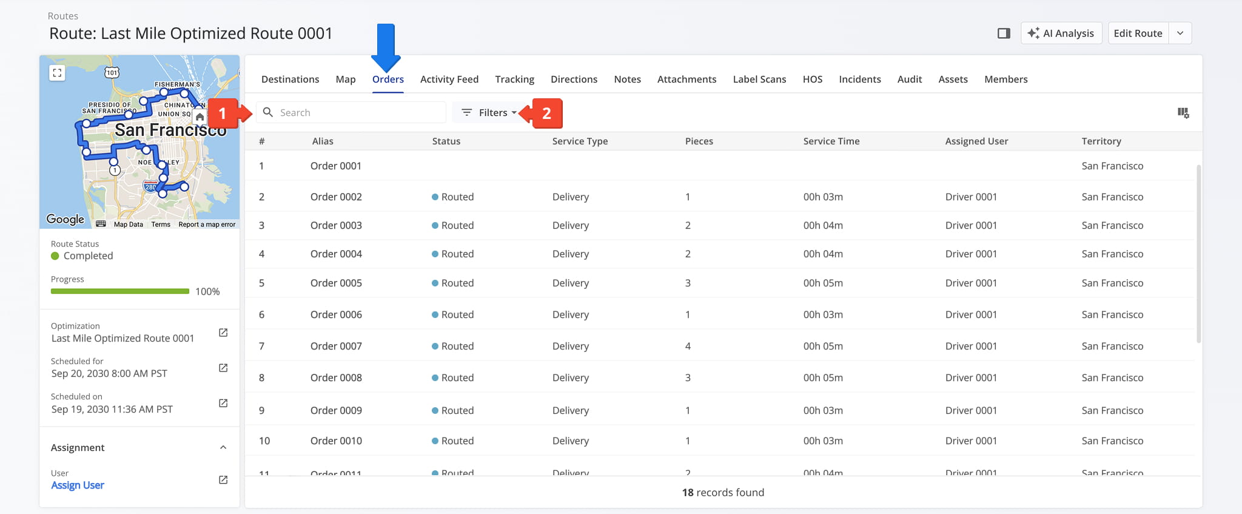This screenshot has height=514, width=1242.
Task: Open the Filters dropdown
Action: 489,113
